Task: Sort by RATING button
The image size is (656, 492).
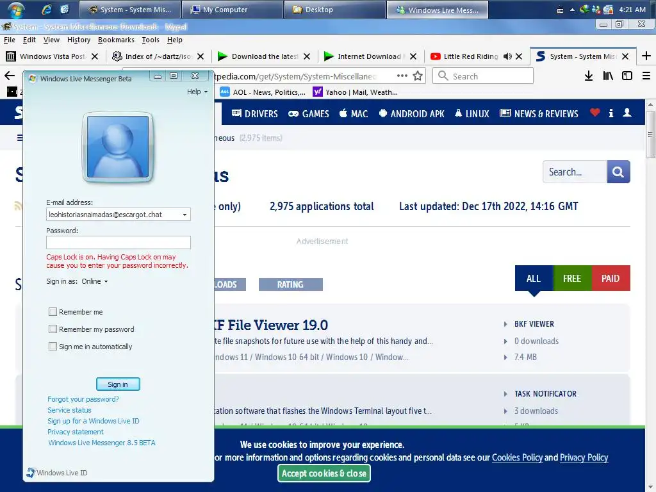Action: (290, 284)
